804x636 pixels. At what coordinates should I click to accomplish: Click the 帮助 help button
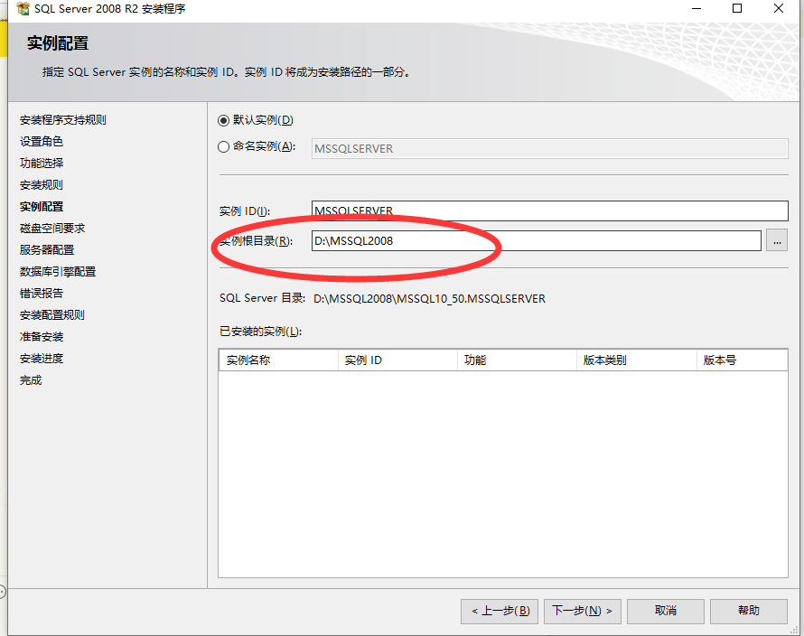point(749,611)
